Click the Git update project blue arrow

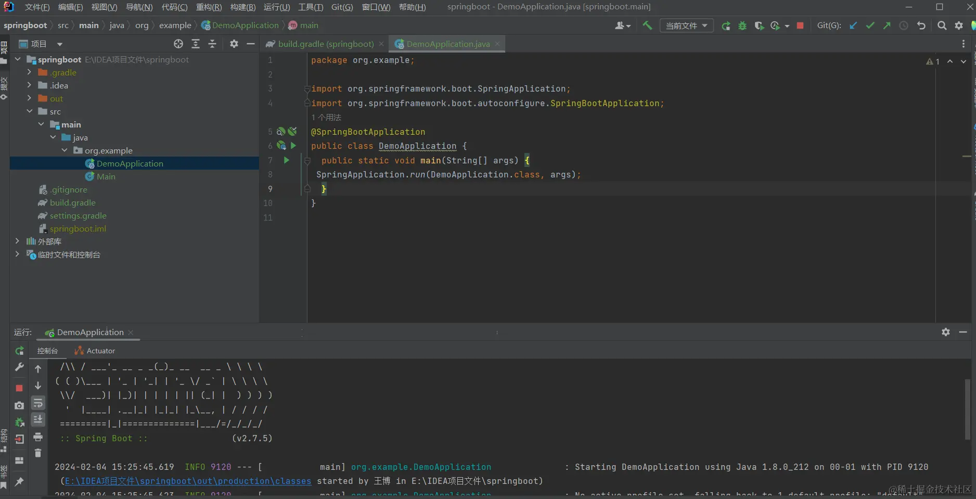point(853,25)
